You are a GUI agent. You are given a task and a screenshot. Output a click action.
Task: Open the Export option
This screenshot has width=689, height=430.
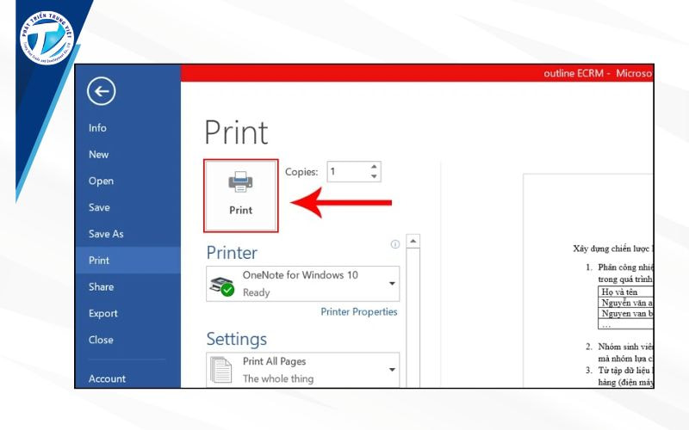(103, 314)
